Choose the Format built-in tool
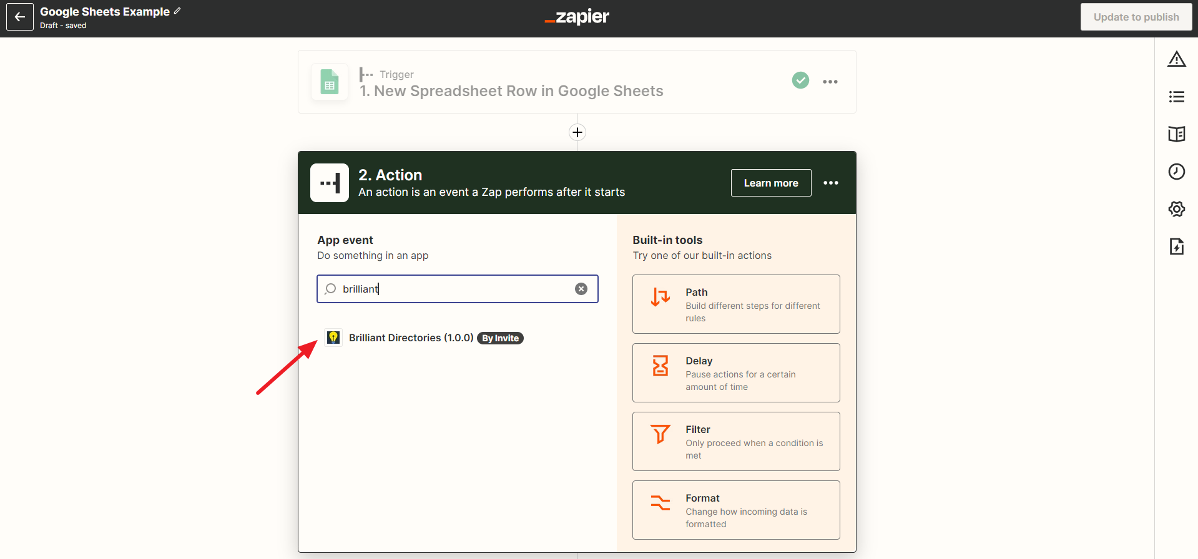The width and height of the screenshot is (1198, 559). 736,510
